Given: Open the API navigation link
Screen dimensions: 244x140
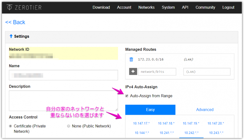Looking at the screenshot, I should (185, 7).
